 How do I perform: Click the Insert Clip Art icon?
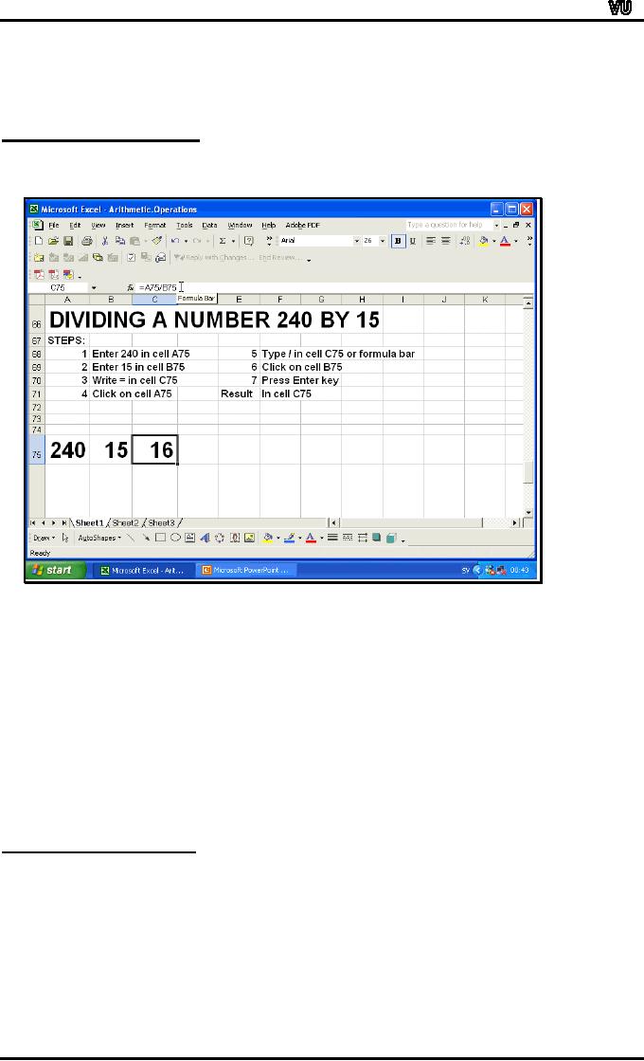pos(235,538)
